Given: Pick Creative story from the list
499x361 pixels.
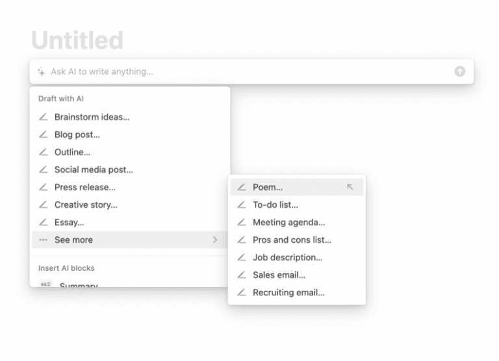Looking at the screenshot, I should click(x=86, y=205).
